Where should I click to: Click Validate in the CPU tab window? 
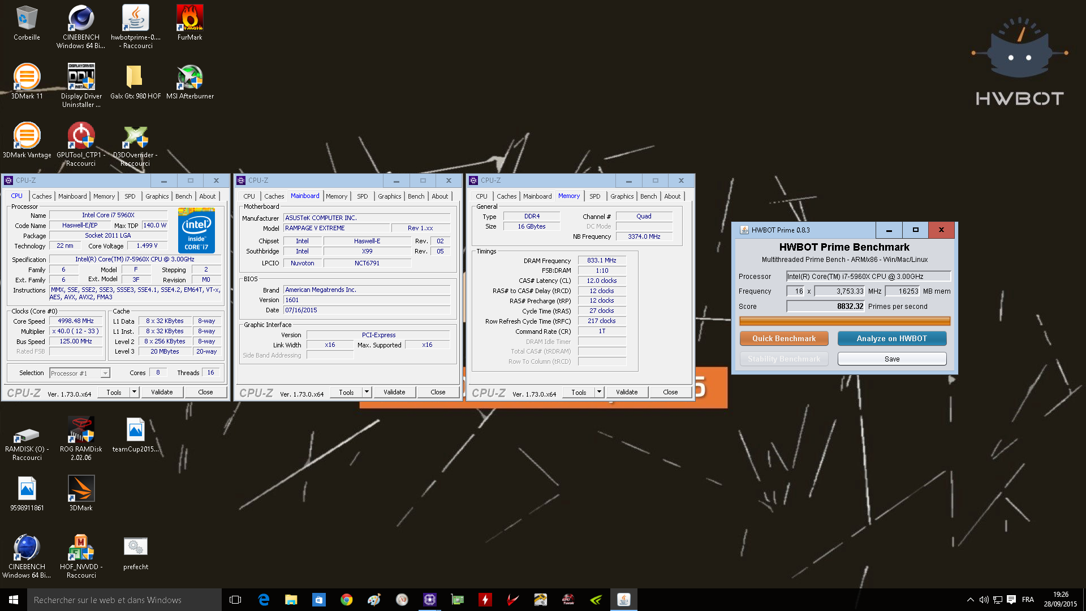tap(162, 392)
